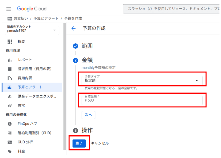The height and width of the screenshot is (158, 221).
Task: Click the 請求費用 table icon
Action: [x=10, y=69]
